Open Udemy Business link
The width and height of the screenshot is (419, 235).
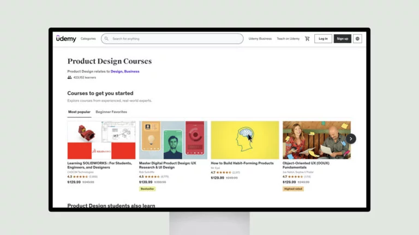[x=260, y=39]
